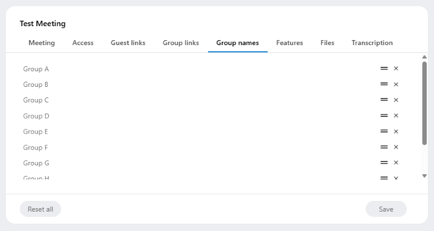
Task: Click the drag handle for Group H
Action: click(x=384, y=178)
